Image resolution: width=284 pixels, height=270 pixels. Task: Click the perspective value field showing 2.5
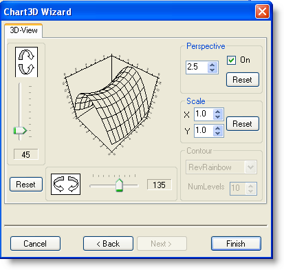point(197,67)
